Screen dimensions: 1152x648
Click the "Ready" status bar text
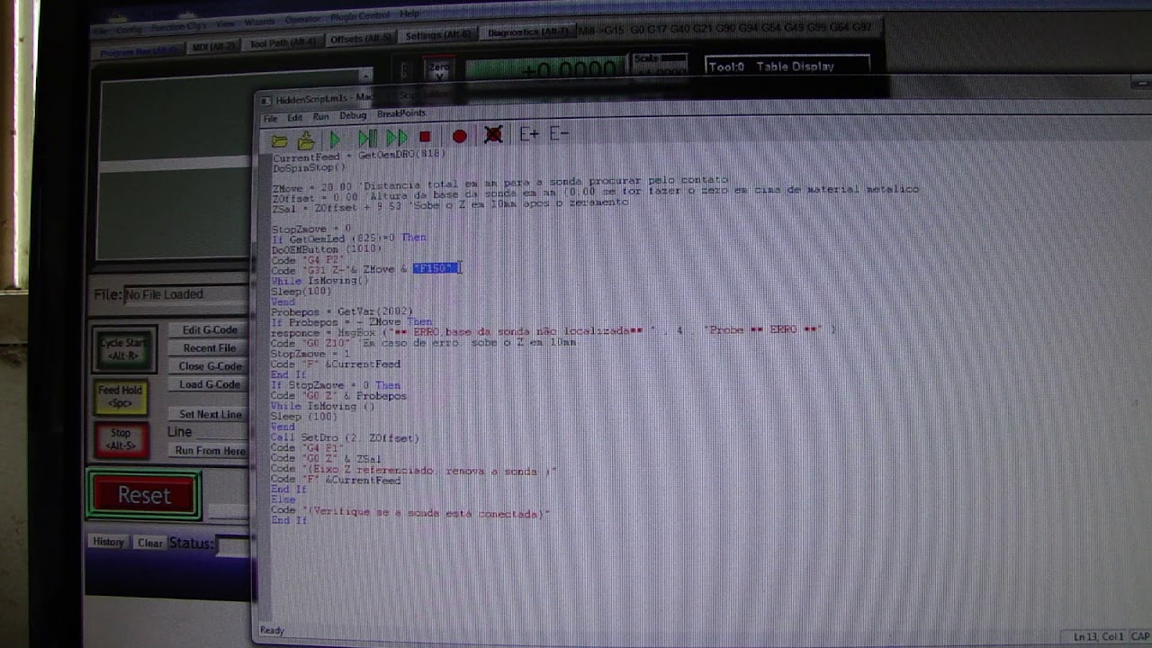click(272, 631)
